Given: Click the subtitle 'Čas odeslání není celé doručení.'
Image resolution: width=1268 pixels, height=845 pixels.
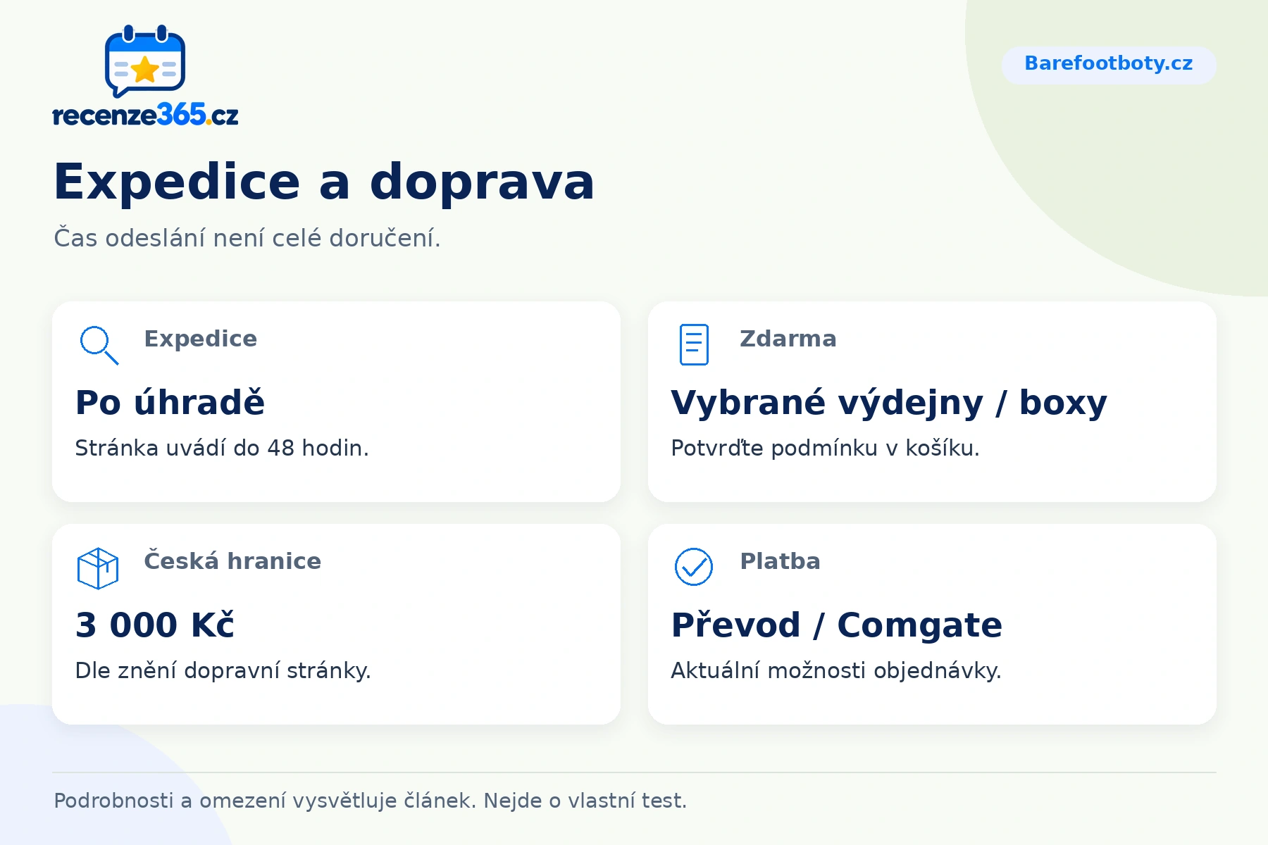Looking at the screenshot, I should click(247, 238).
